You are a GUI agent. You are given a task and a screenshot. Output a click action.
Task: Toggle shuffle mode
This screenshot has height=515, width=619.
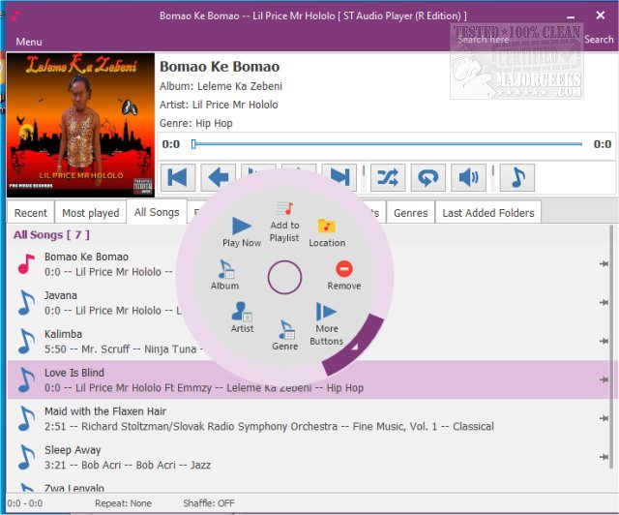coord(387,177)
